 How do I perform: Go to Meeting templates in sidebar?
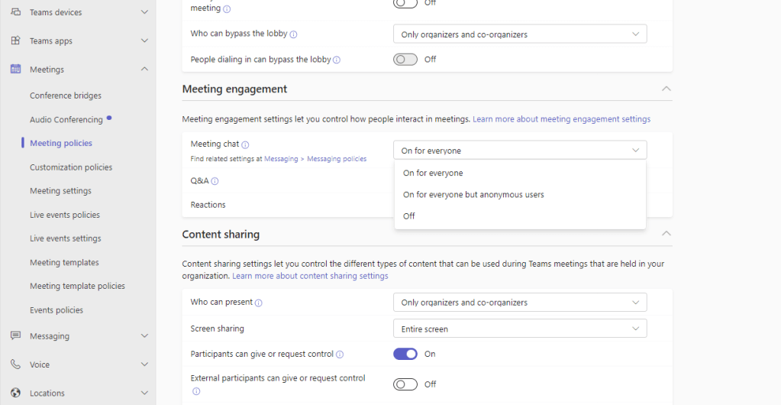pos(64,262)
